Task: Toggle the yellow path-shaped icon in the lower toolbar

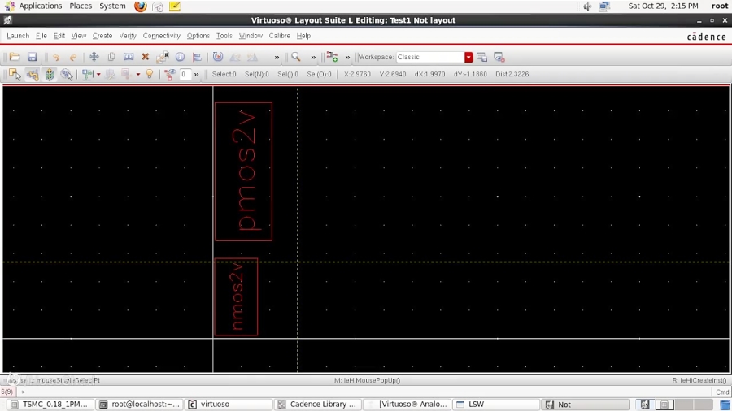Action: [x=33, y=74]
